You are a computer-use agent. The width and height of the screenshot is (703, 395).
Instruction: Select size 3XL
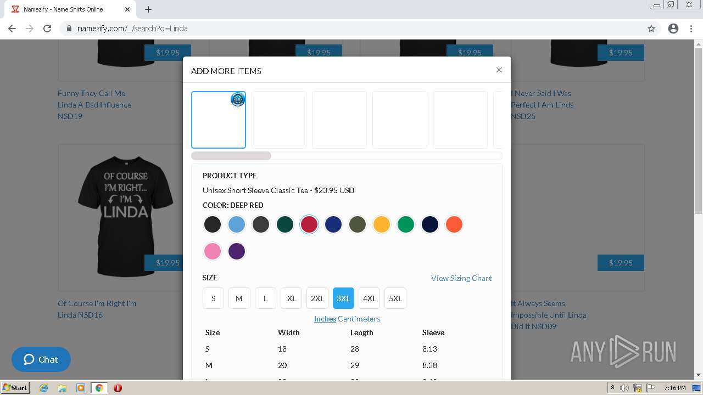(x=343, y=298)
